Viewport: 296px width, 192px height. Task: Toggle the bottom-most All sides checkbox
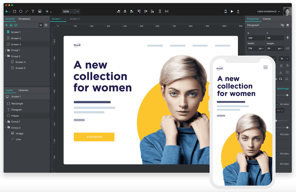point(277,164)
